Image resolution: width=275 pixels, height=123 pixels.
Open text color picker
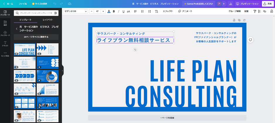coord(109,11)
